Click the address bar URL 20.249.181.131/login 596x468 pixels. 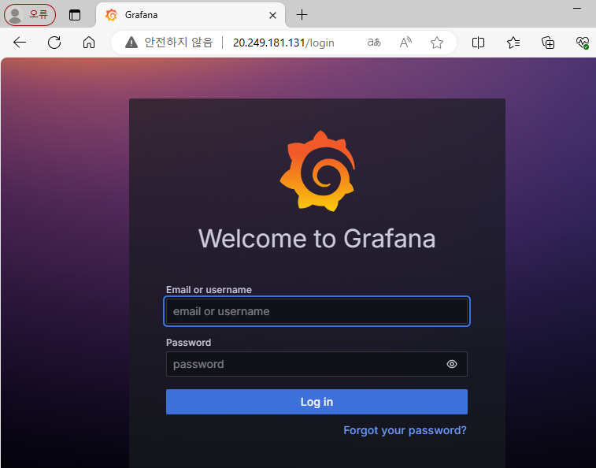(283, 43)
